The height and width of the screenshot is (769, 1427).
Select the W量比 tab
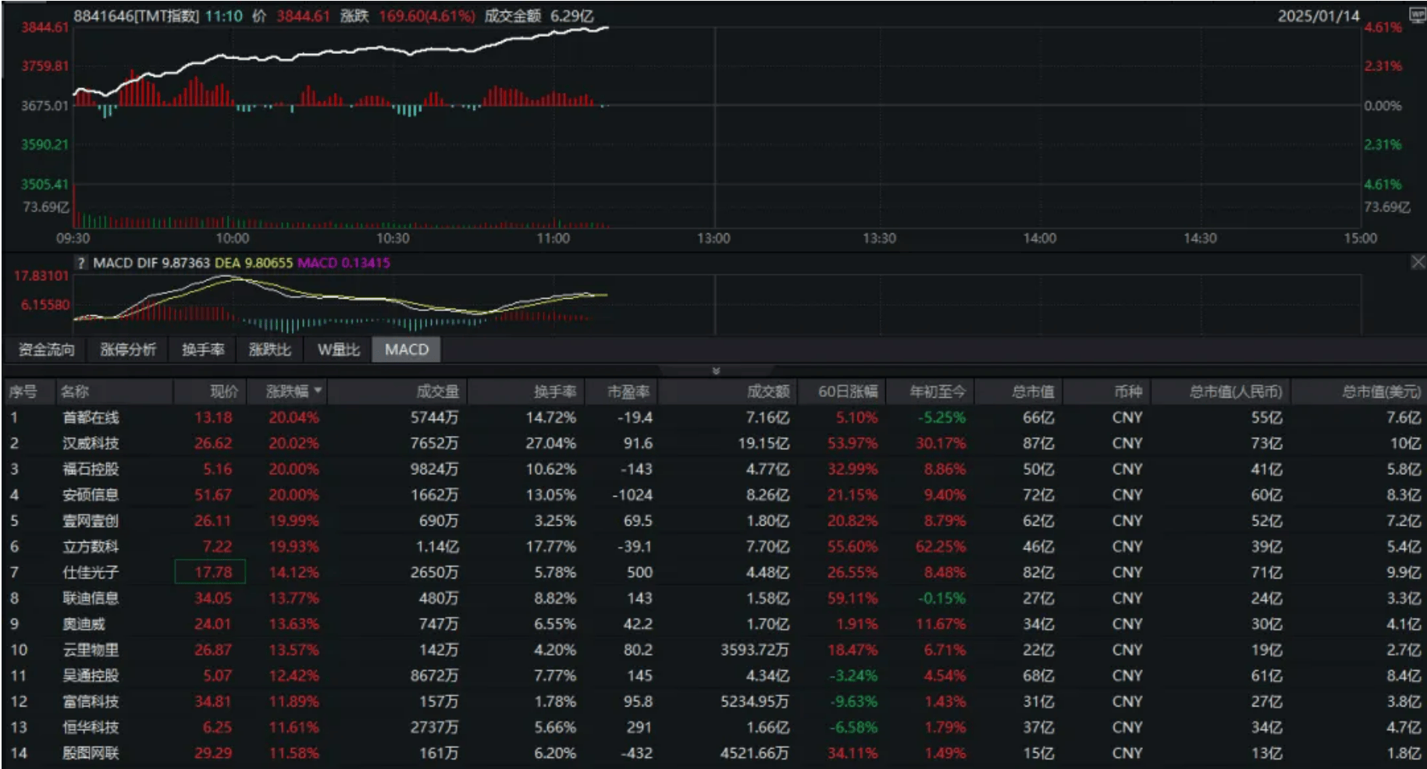[338, 349]
